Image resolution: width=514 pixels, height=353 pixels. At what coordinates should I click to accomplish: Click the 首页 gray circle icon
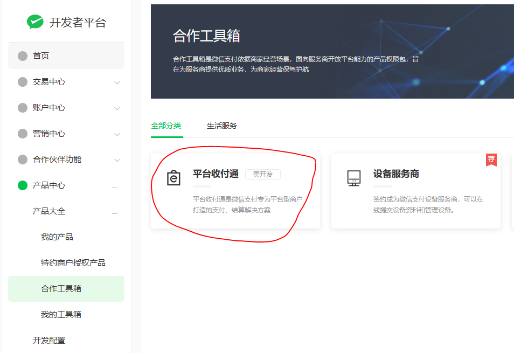[23, 56]
